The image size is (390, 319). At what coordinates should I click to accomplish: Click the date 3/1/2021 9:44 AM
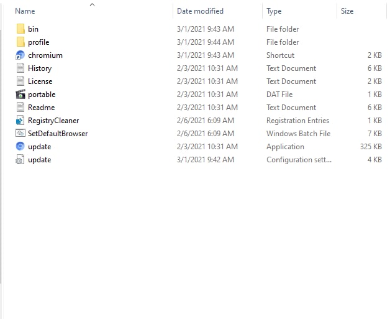[206, 42]
